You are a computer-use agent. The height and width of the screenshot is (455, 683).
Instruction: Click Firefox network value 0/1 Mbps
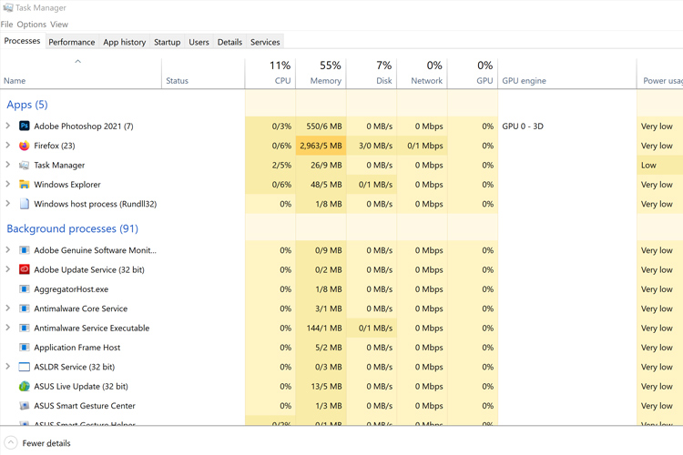(x=422, y=146)
